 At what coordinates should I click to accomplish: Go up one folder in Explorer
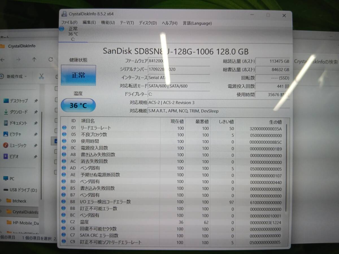[x=34, y=60]
